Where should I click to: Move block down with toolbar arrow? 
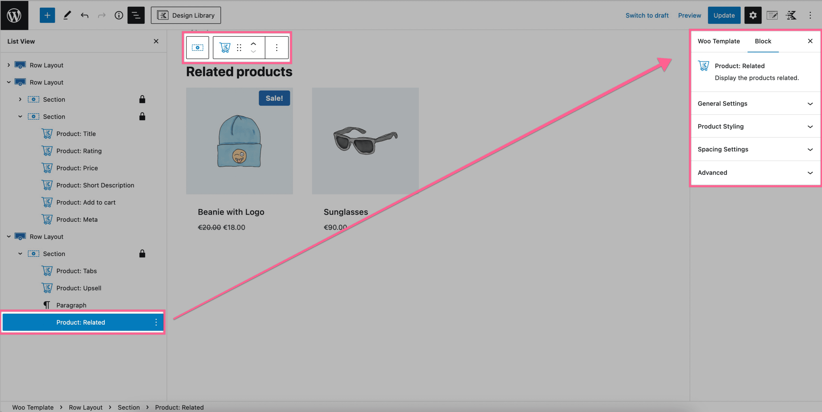[253, 51]
